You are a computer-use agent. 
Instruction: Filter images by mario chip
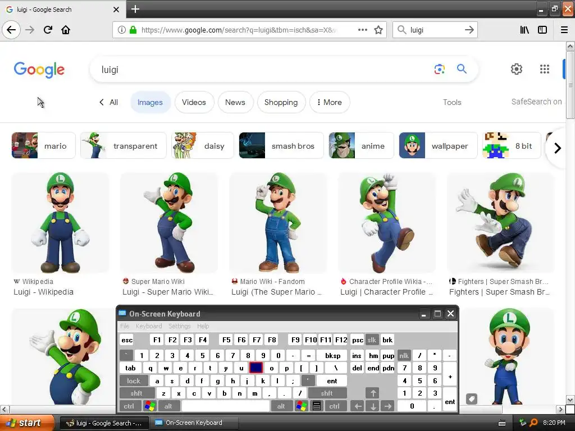point(44,145)
